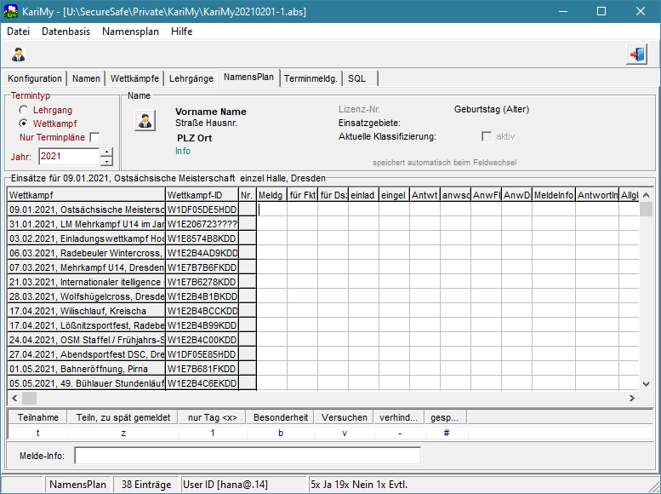The image size is (661, 494).
Task: Select the Wettkampf radio button
Action: [x=24, y=123]
